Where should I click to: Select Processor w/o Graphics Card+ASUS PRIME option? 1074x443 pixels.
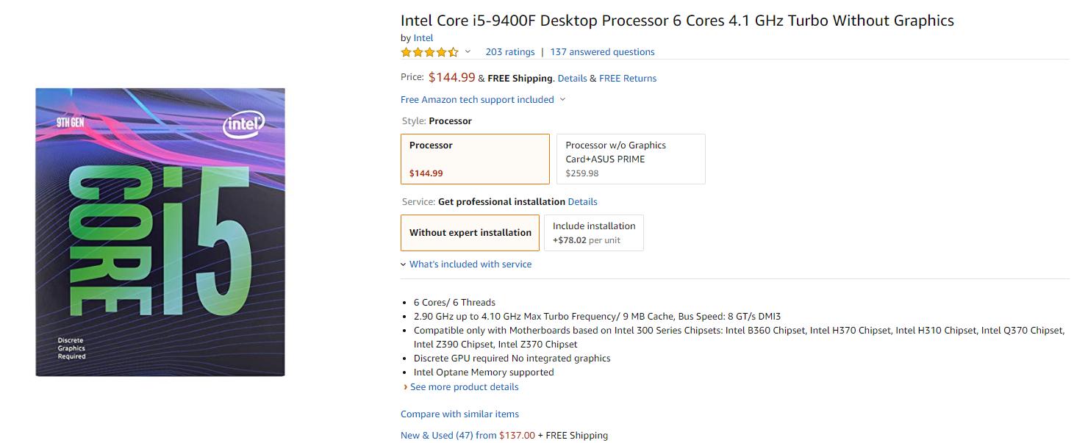coord(631,159)
